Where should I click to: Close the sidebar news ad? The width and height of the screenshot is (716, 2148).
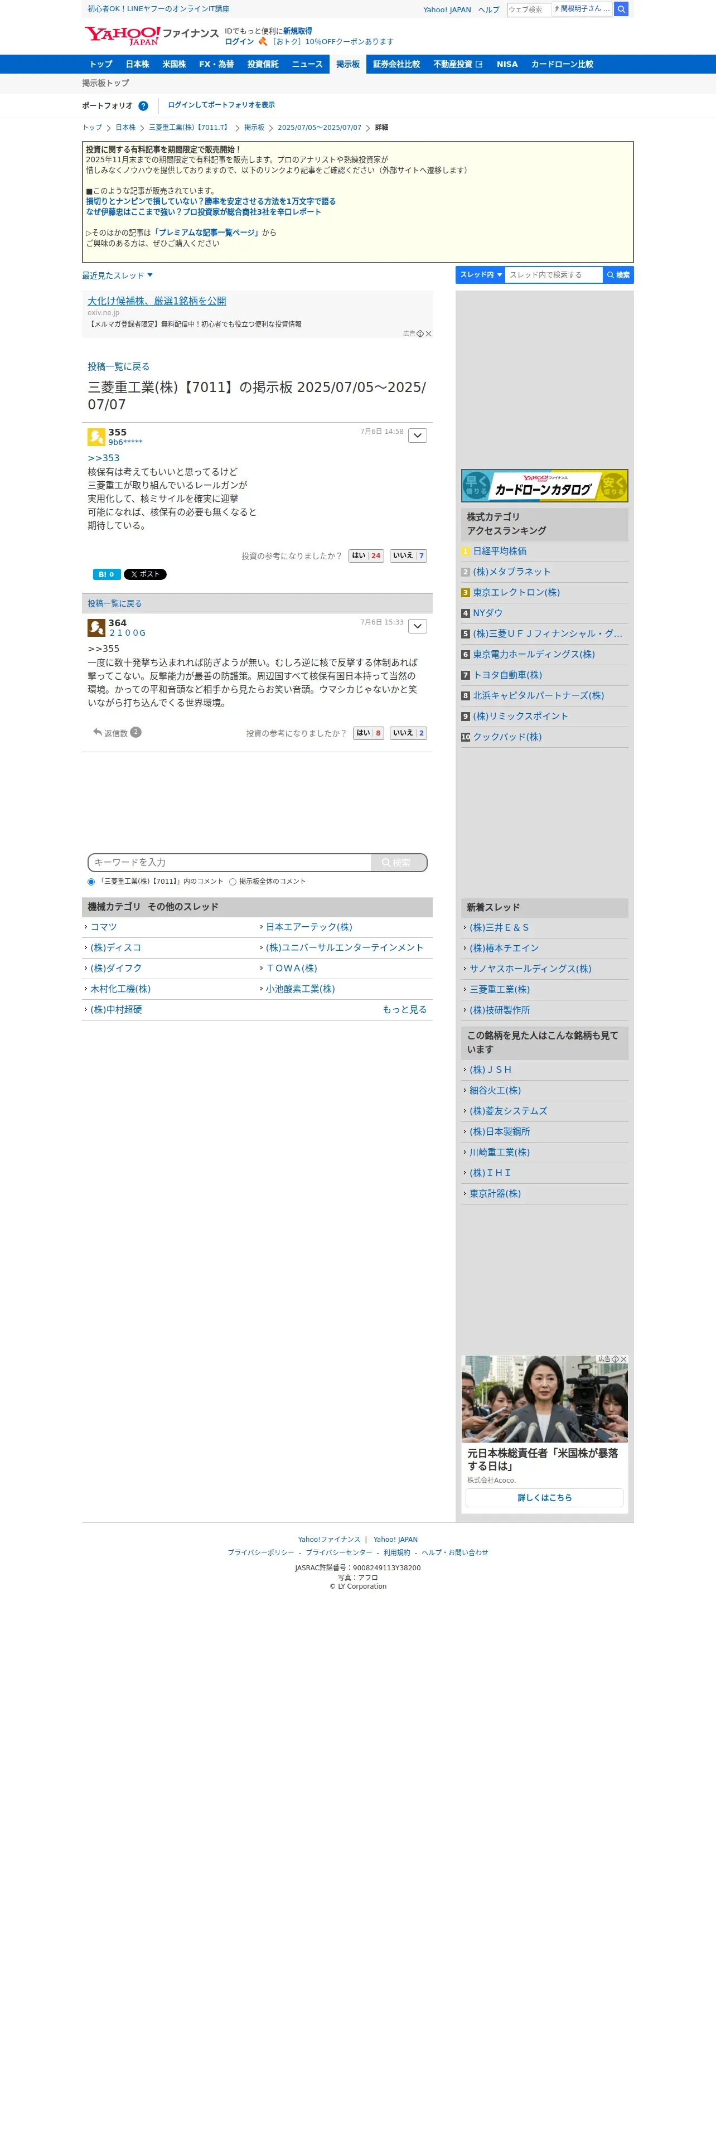(x=623, y=1359)
